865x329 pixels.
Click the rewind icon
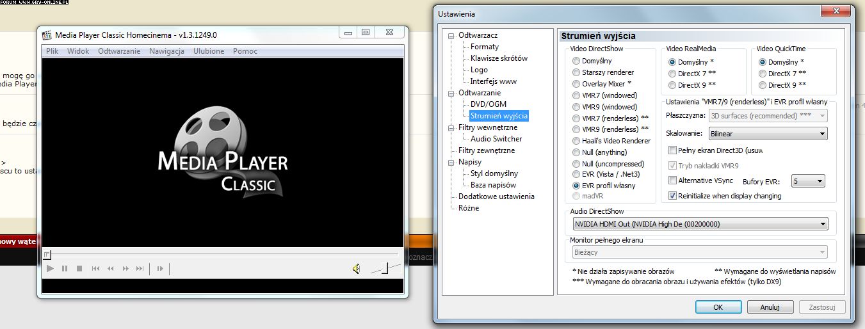[111, 269]
